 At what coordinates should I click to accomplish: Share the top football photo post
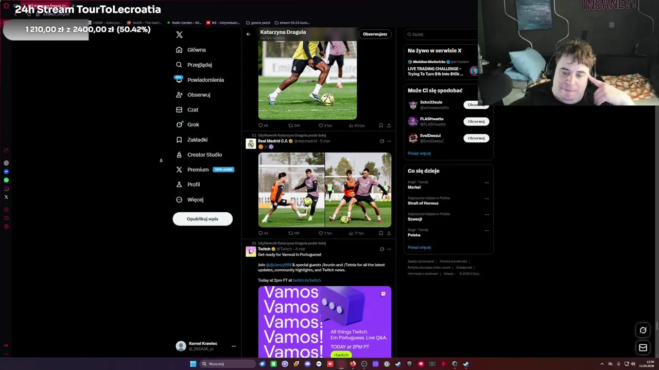[389, 125]
